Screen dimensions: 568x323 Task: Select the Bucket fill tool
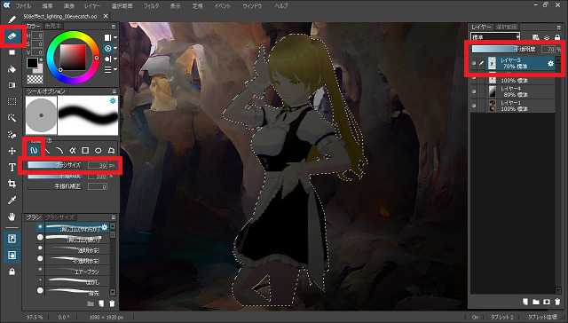click(x=12, y=69)
